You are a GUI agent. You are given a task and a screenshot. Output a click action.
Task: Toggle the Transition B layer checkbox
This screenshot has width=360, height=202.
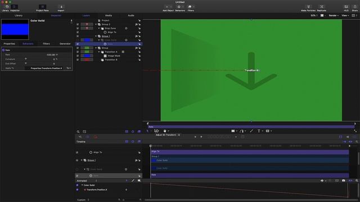(x=78, y=60)
